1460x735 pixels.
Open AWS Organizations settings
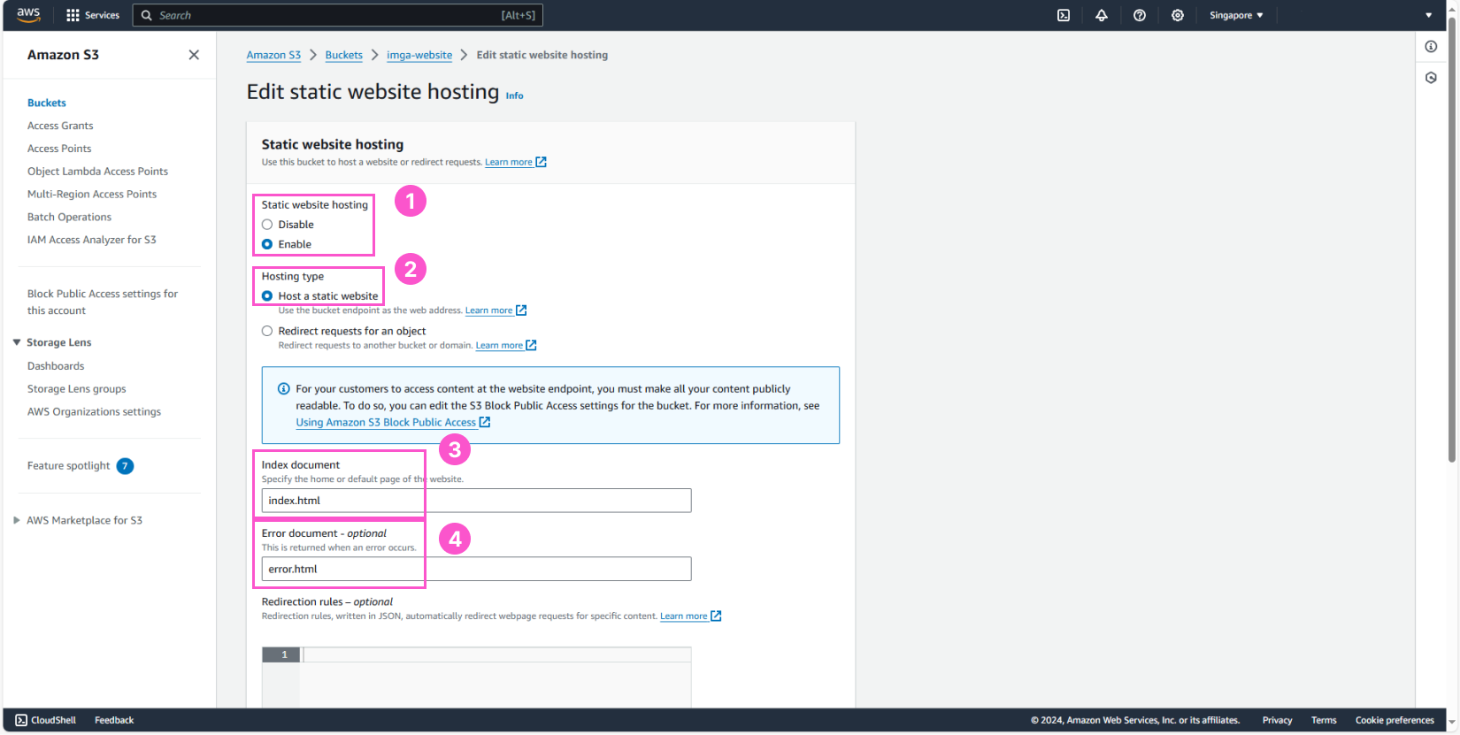click(94, 412)
